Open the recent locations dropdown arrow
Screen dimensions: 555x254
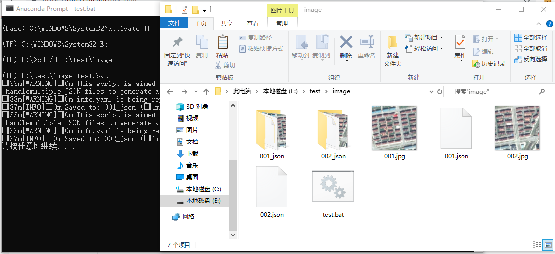pyautogui.click(x=196, y=92)
